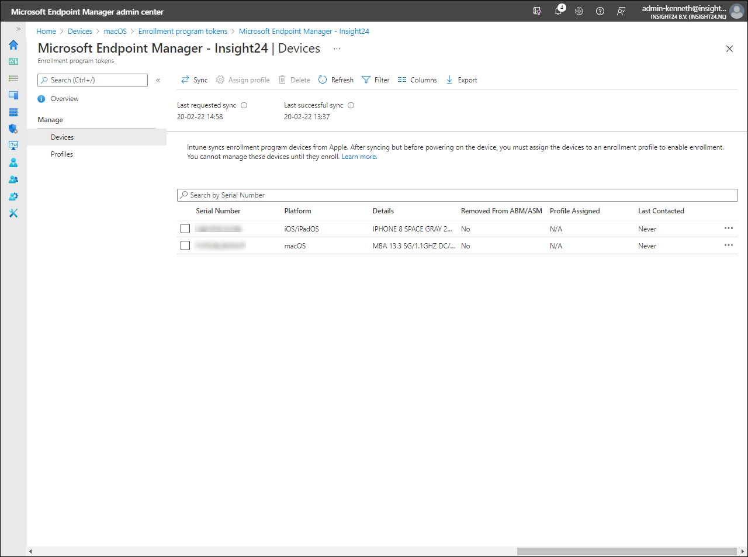Open the Filter options
Viewport: 748px width, 557px height.
(376, 80)
